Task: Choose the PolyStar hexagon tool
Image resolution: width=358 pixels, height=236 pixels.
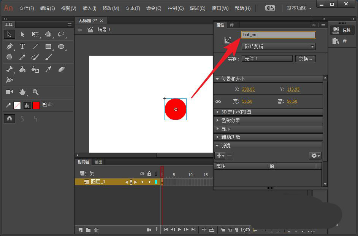Action: point(10,57)
